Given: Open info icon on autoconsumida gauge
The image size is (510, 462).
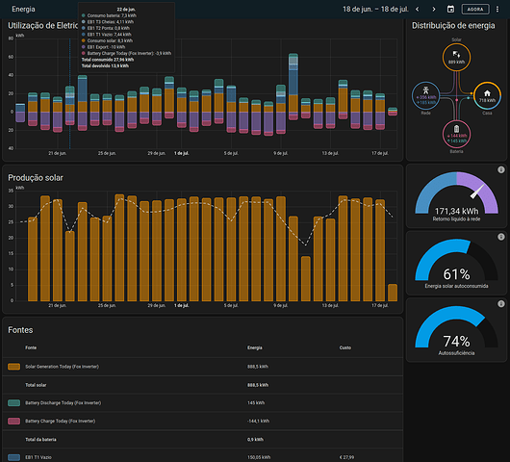Looking at the screenshot, I should click(x=501, y=237).
